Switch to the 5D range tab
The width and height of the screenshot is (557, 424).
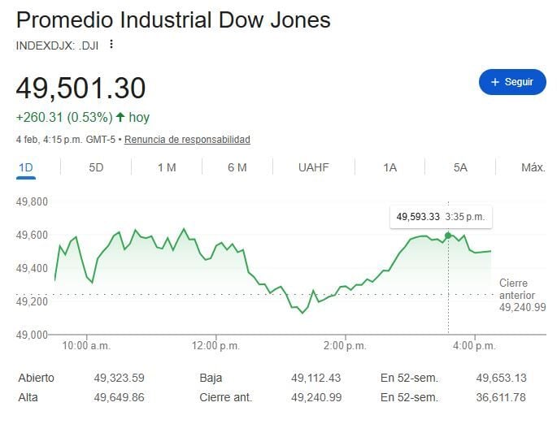coord(96,167)
